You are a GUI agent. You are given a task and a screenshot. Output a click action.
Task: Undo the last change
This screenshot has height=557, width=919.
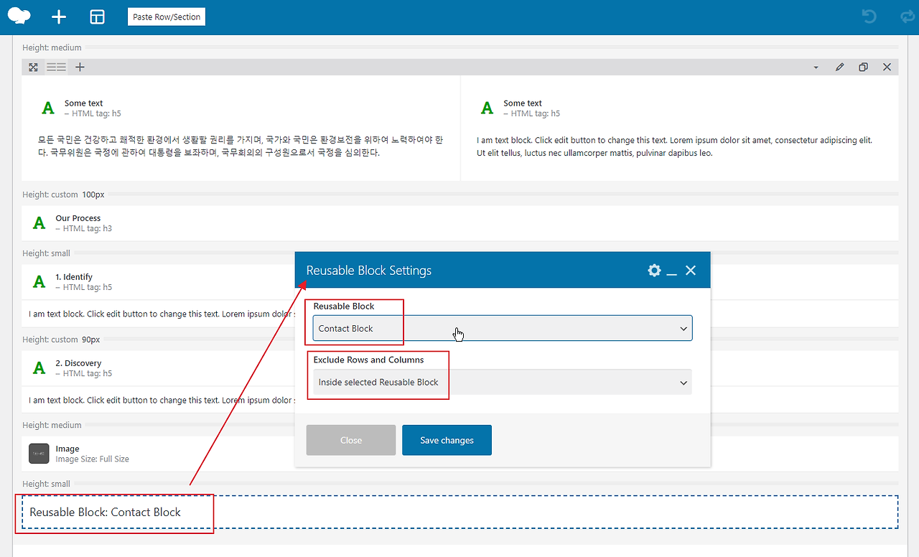point(869,17)
